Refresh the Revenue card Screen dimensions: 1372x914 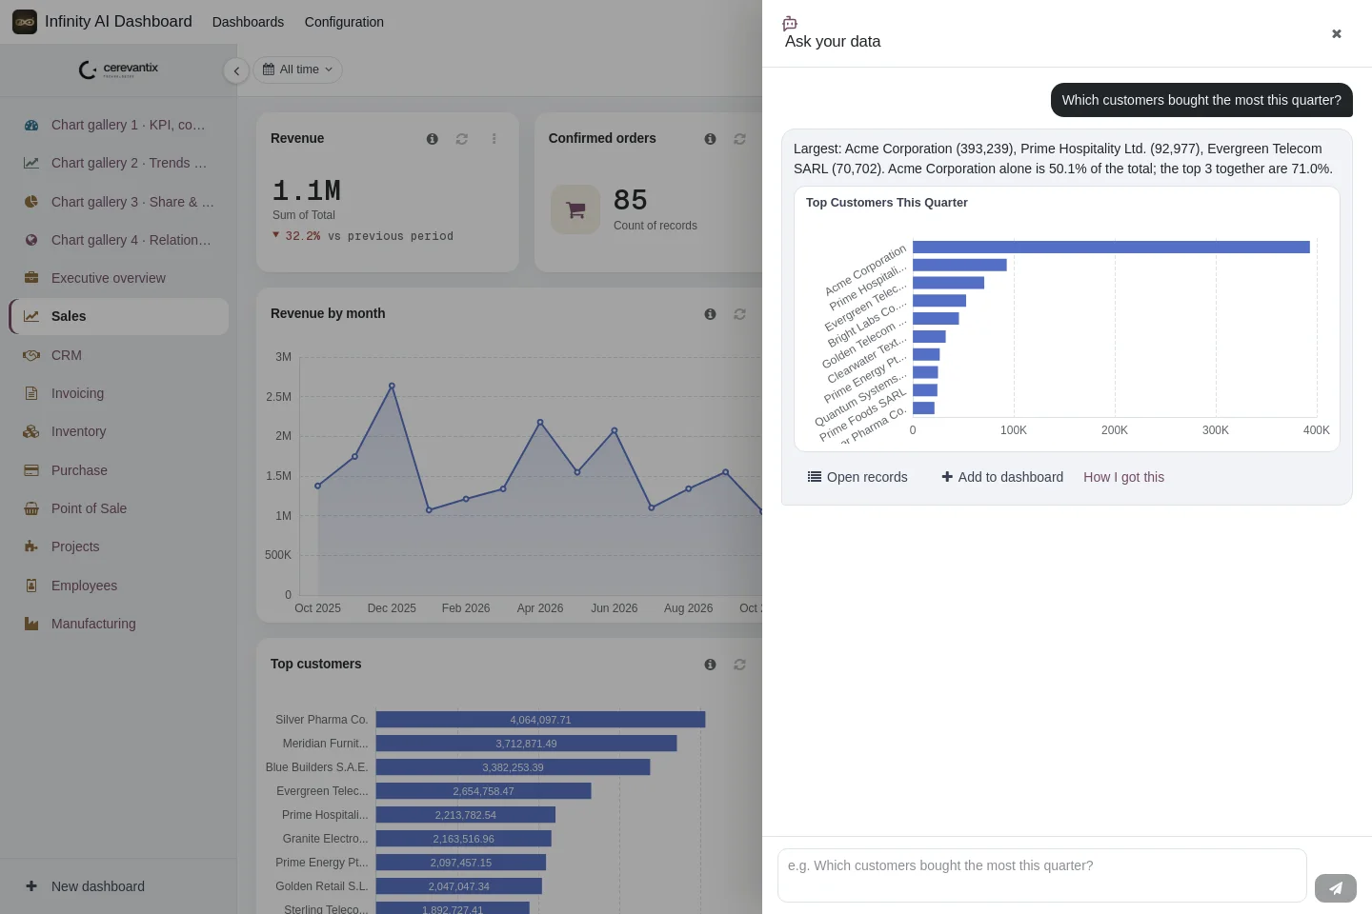pos(462,139)
